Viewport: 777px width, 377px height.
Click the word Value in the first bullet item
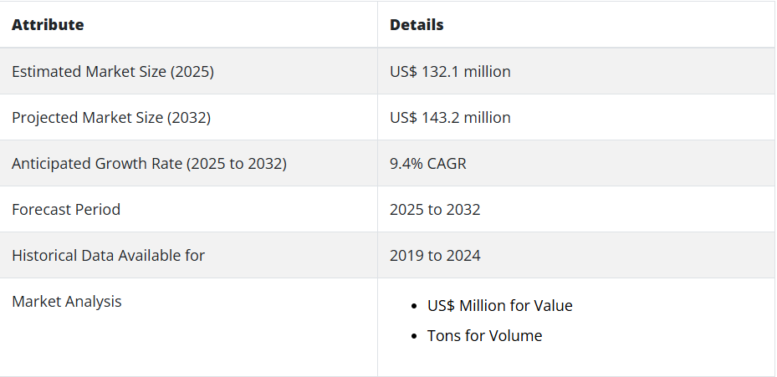point(553,306)
